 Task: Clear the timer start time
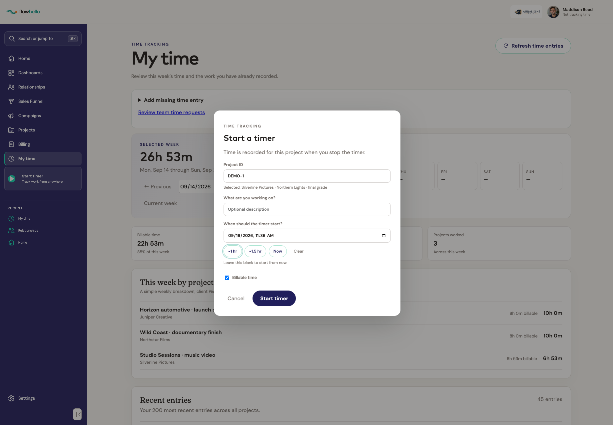coord(299,251)
